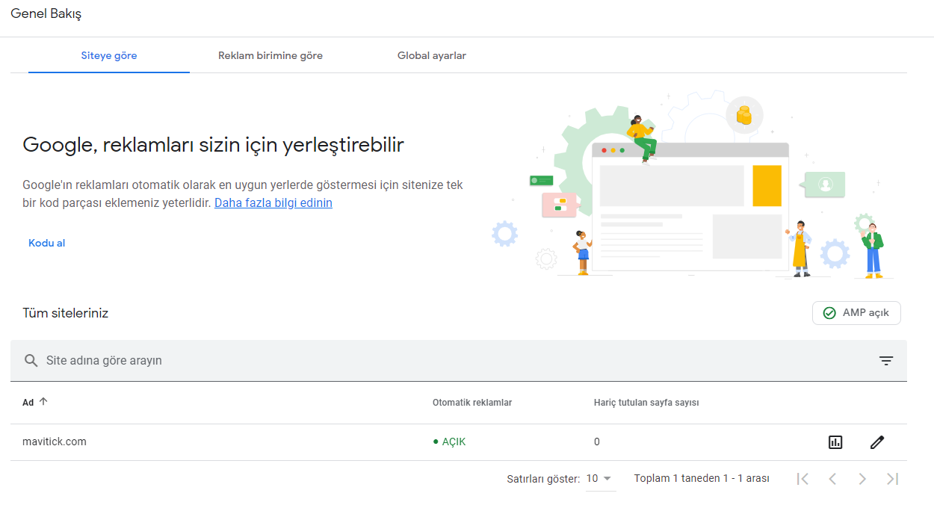Click the AÇIK status for mavitick.com

[449, 442]
